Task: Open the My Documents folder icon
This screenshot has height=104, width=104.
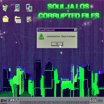Action: [x=6, y=19]
